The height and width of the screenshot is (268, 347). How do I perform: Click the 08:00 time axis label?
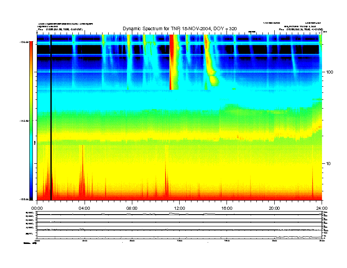coord(132,208)
